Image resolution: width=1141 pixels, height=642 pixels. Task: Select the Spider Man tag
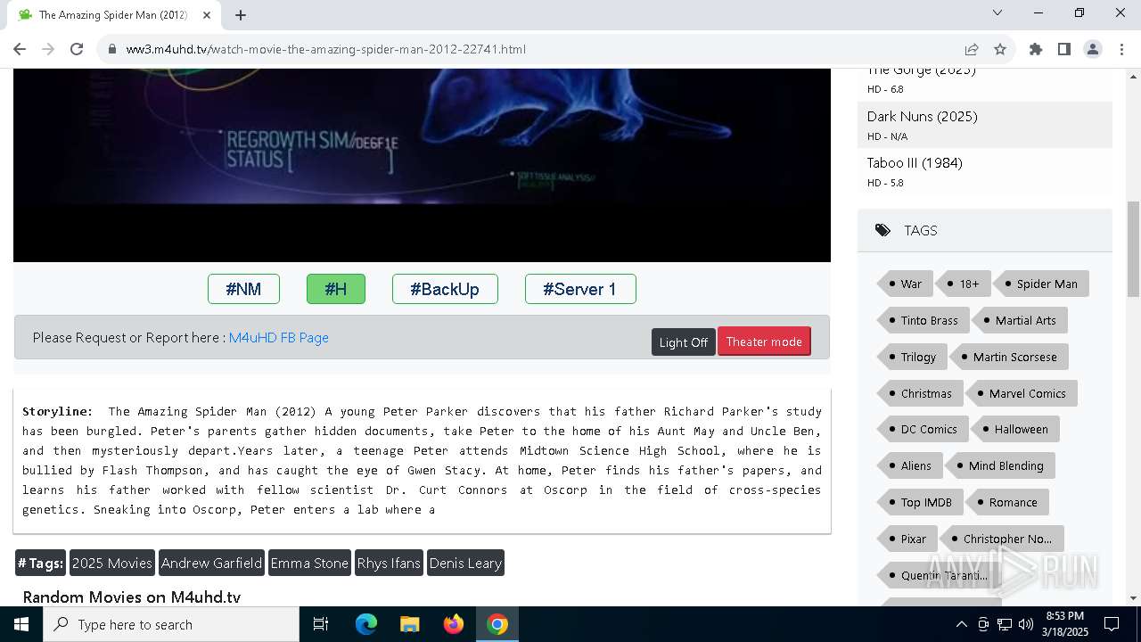(x=1041, y=284)
